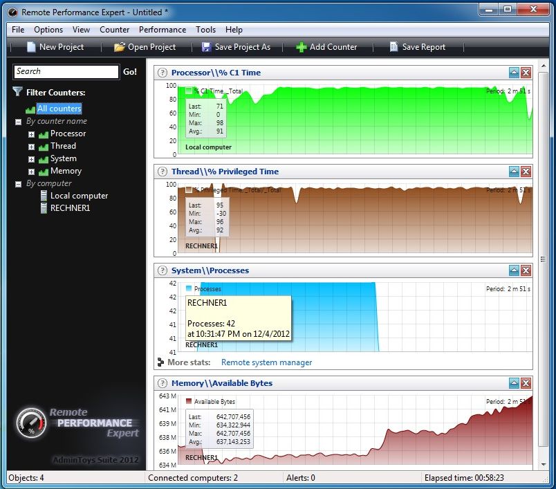This screenshot has width=556, height=489.
Task: Expand the Processor tree node
Action: (32, 134)
